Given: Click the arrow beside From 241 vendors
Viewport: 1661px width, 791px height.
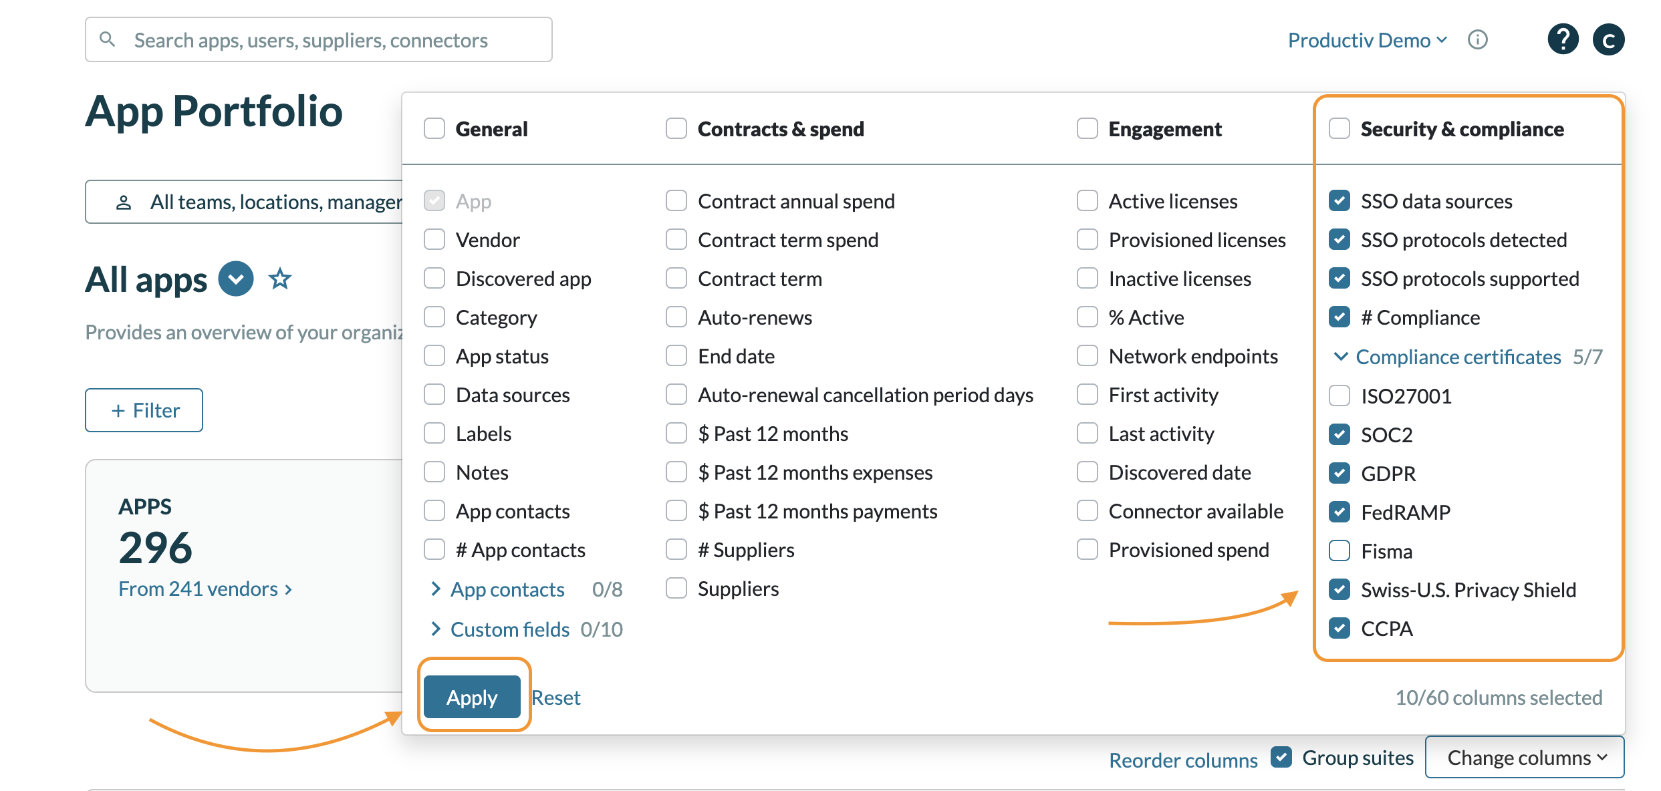Looking at the screenshot, I should pyautogui.click(x=289, y=589).
